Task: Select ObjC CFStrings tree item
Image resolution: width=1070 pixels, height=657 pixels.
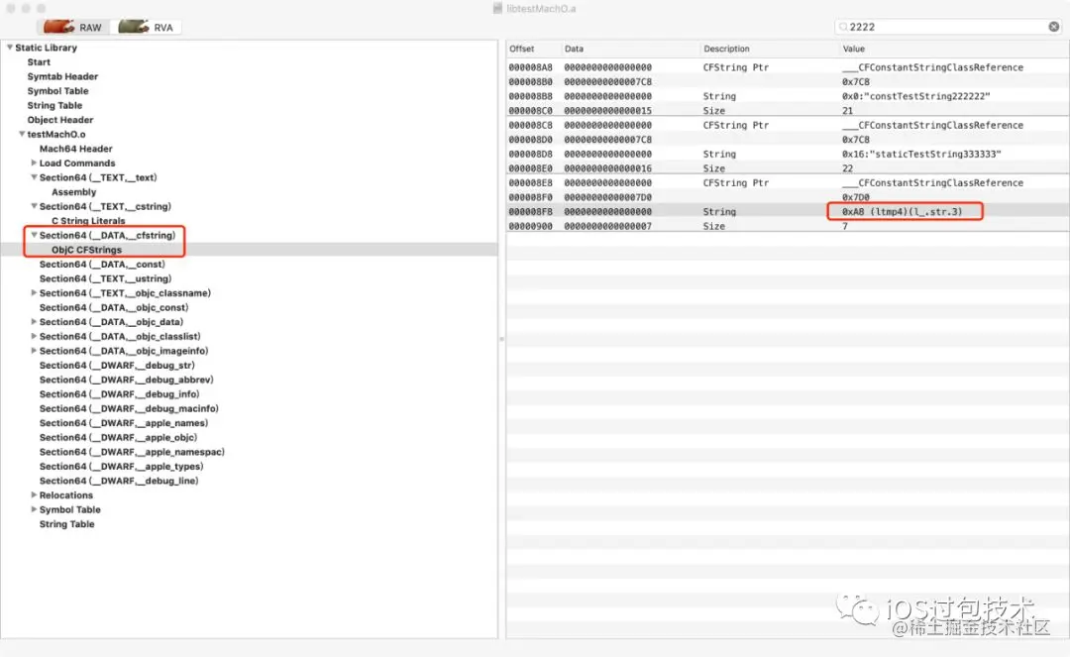Action: click(x=86, y=250)
